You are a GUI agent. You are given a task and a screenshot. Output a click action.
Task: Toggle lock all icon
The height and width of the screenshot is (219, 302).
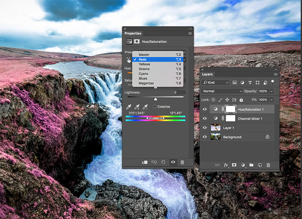[241, 100]
